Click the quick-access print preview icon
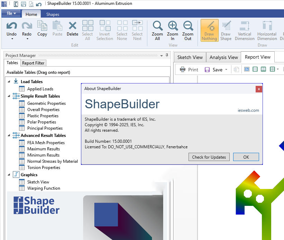This screenshot has width=284, height=240. [x=31, y=4]
